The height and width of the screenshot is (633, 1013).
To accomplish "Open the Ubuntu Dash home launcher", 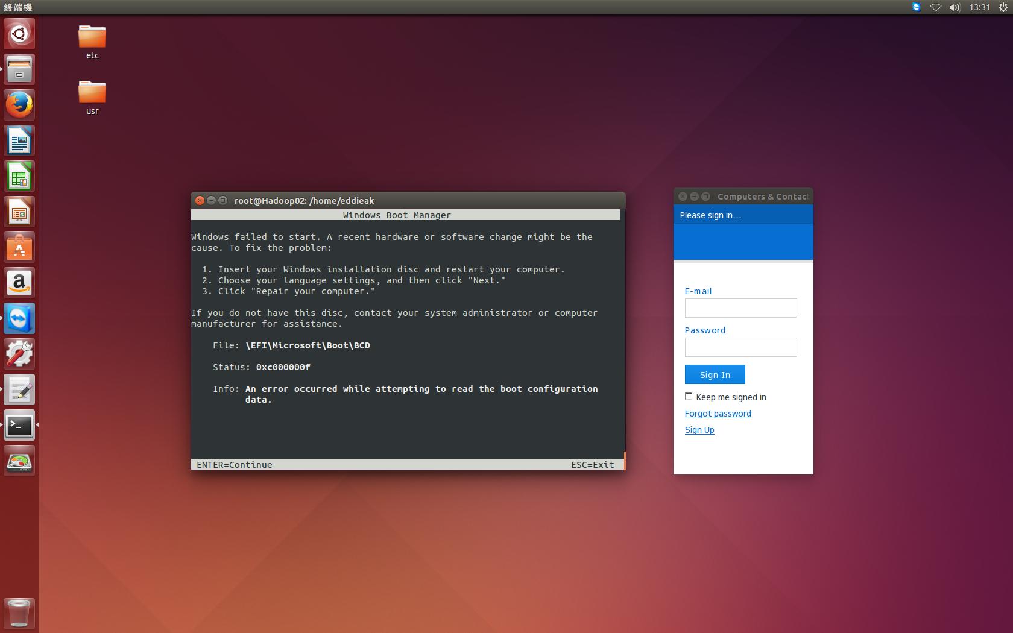I will (19, 34).
